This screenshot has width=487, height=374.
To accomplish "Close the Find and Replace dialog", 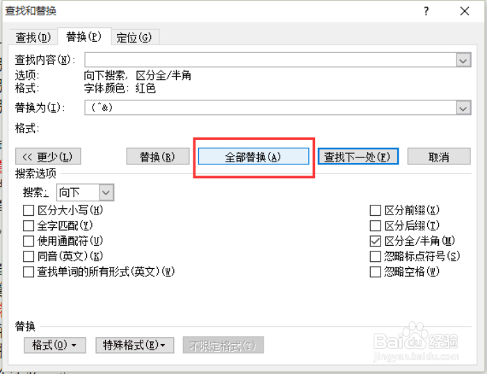I will point(465,12).
